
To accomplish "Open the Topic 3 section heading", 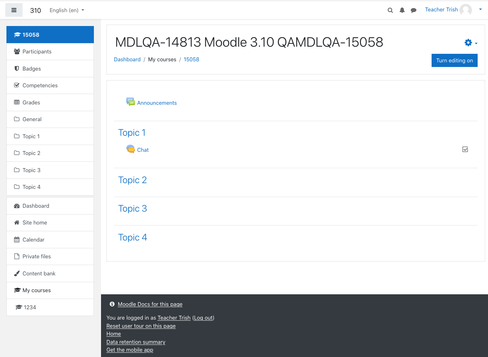I will 132,208.
